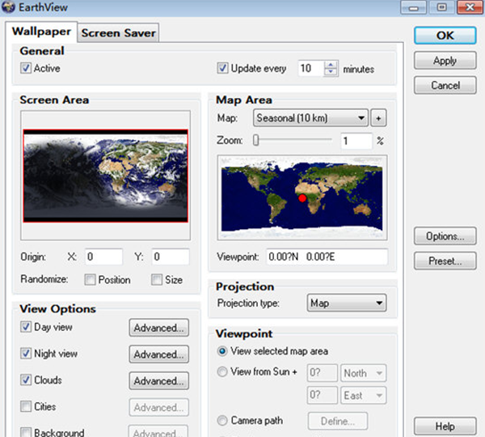Switch to the Screen Saver tab
485x437 pixels.
pos(119,32)
